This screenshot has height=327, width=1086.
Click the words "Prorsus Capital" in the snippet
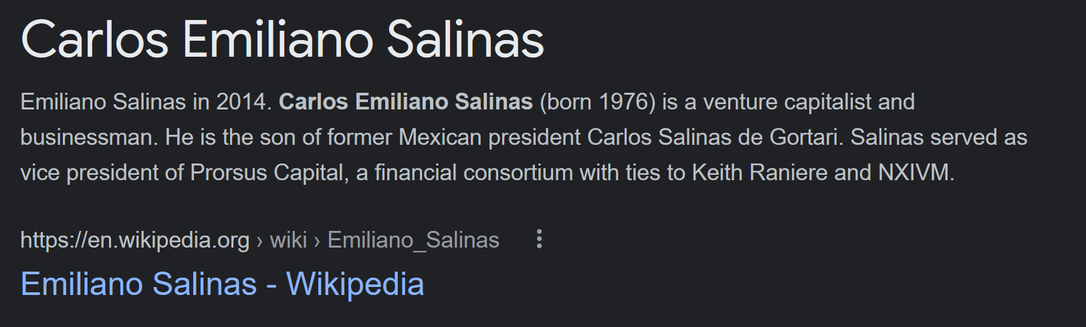pyautogui.click(x=267, y=173)
